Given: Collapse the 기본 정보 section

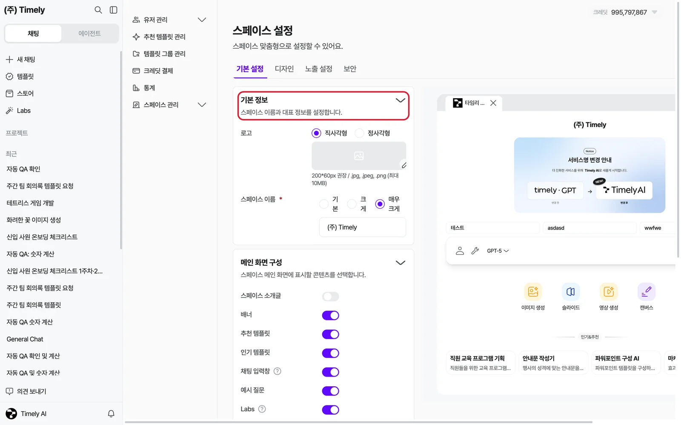Looking at the screenshot, I should click(400, 100).
